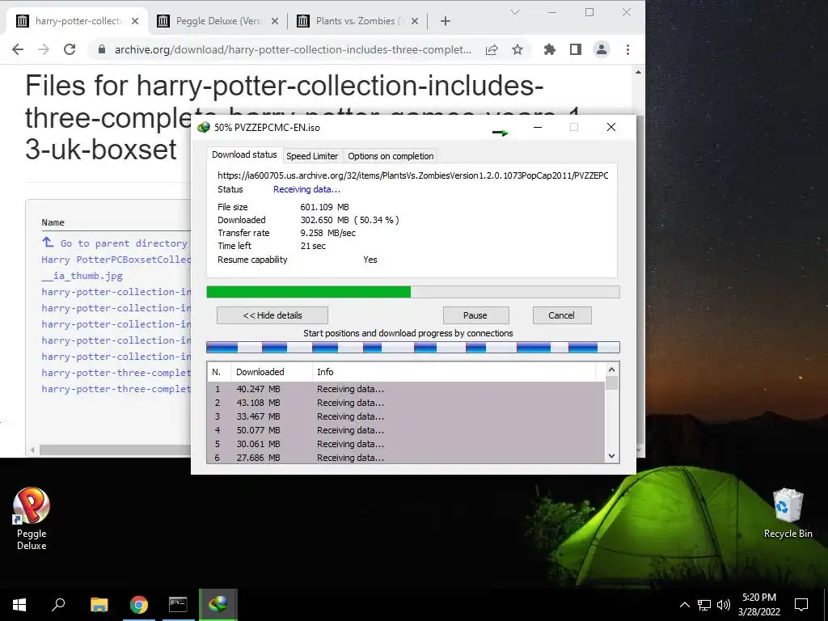Viewport: 828px width, 621px height.
Task: Click the connections list scrollbar thumb
Action: [x=611, y=382]
